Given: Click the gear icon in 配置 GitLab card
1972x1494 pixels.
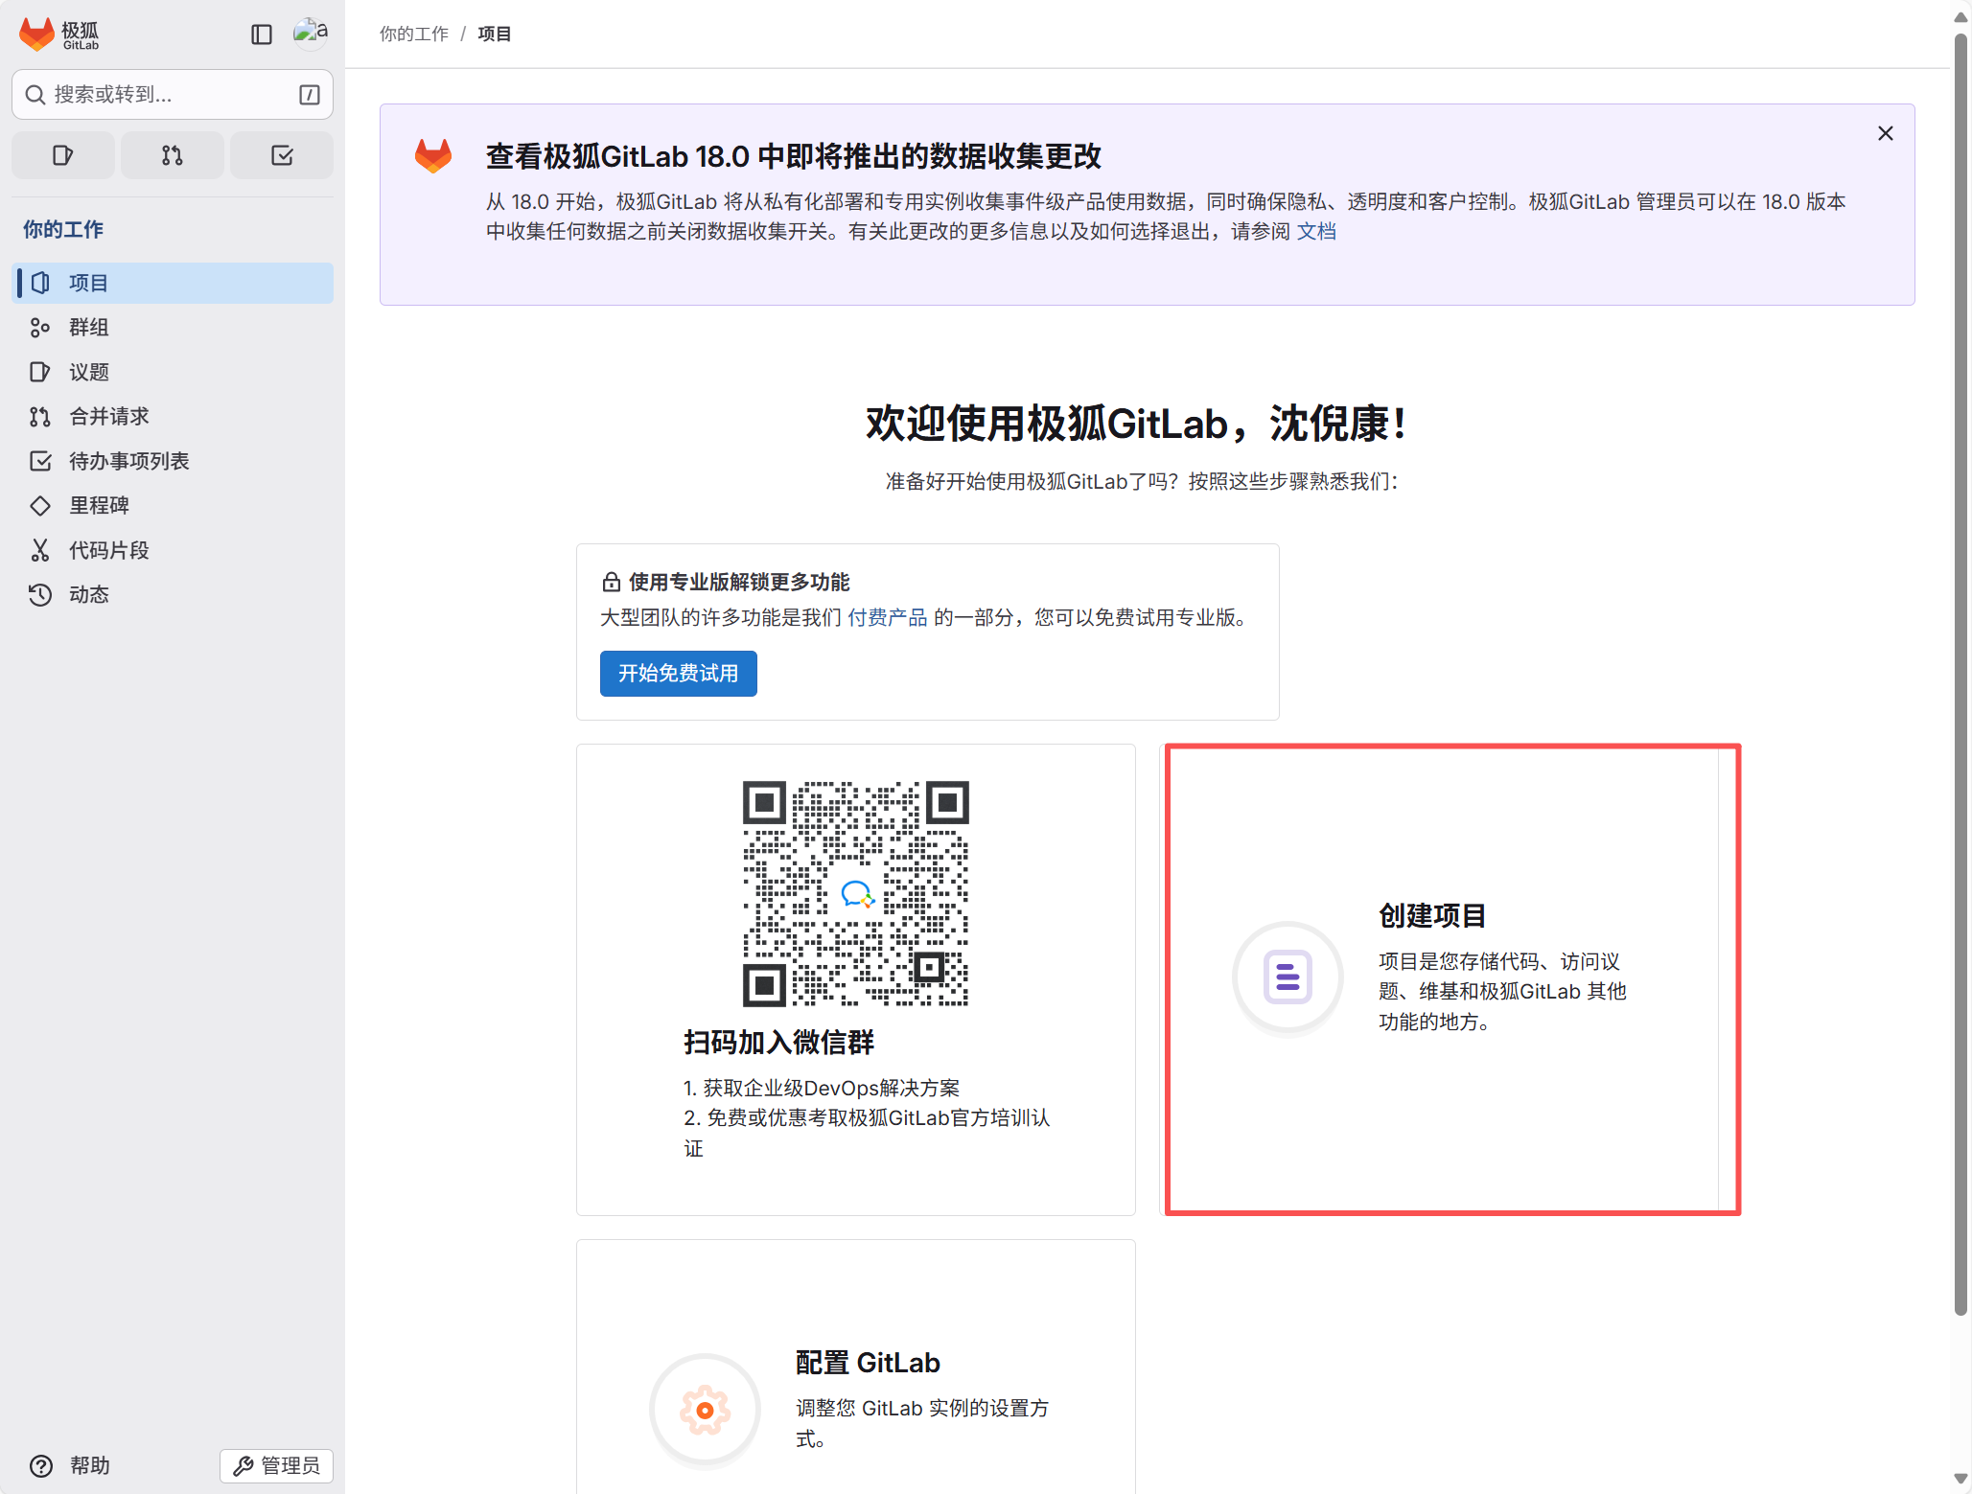Looking at the screenshot, I should click(x=705, y=1410).
